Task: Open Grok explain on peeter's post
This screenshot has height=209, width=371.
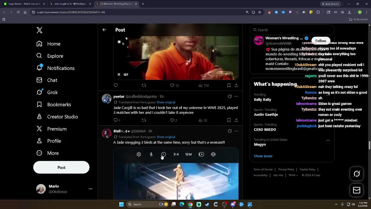Action: [230, 96]
